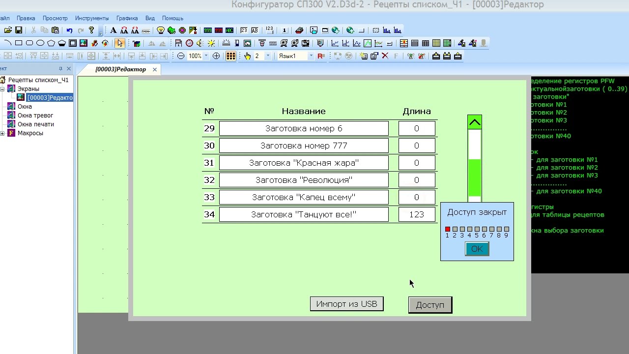
Task: Toggle access level 5 indicator box
Action: click(x=477, y=229)
